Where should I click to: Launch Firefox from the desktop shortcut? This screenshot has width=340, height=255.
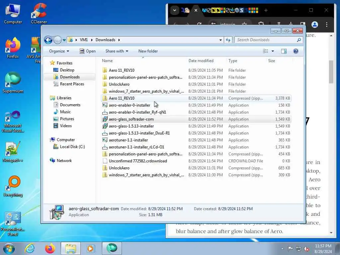click(x=13, y=48)
